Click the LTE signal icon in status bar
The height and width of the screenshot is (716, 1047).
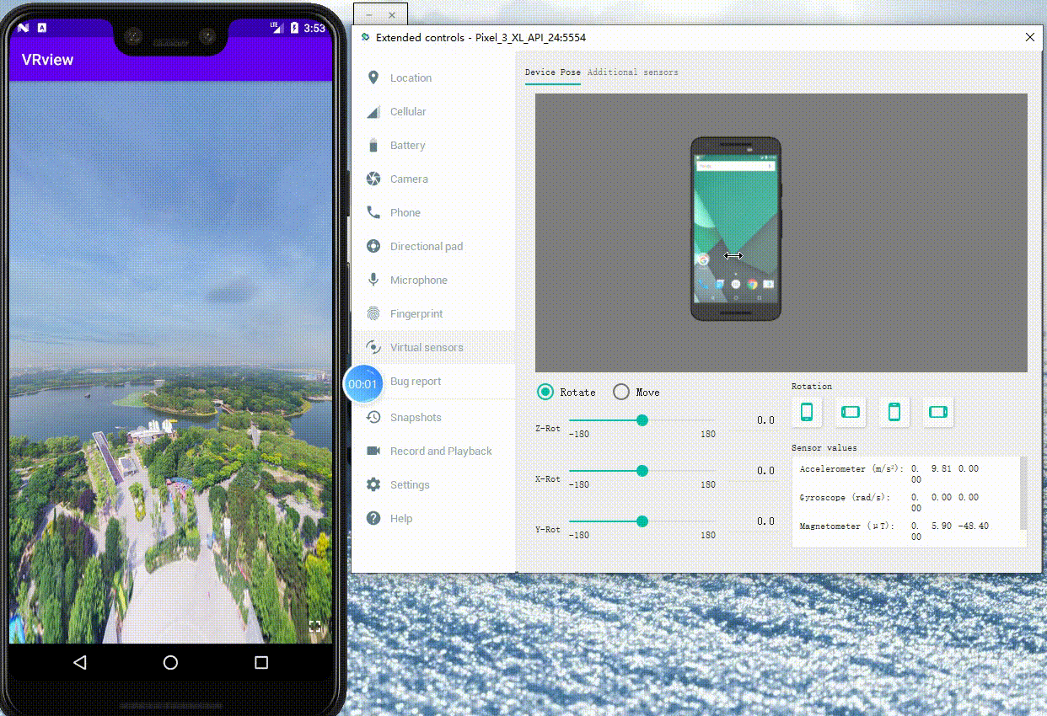(277, 28)
